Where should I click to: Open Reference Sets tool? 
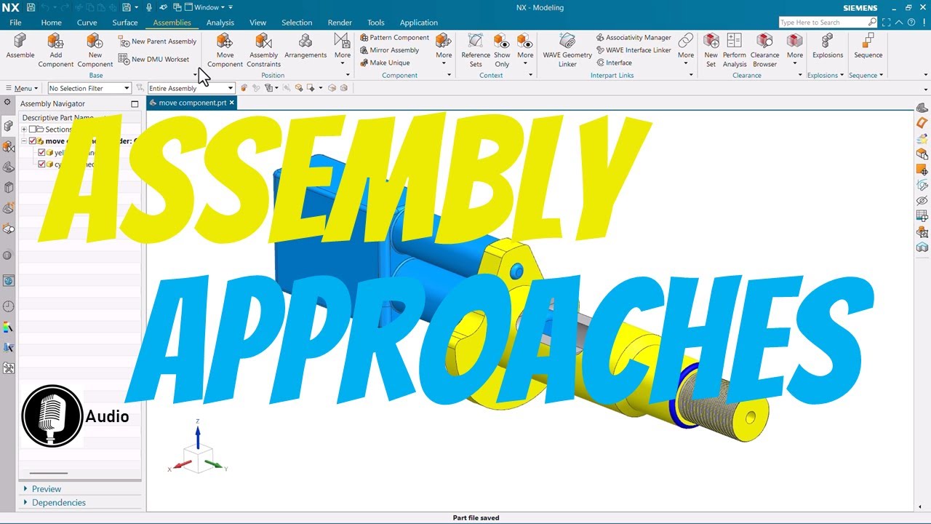[476, 50]
